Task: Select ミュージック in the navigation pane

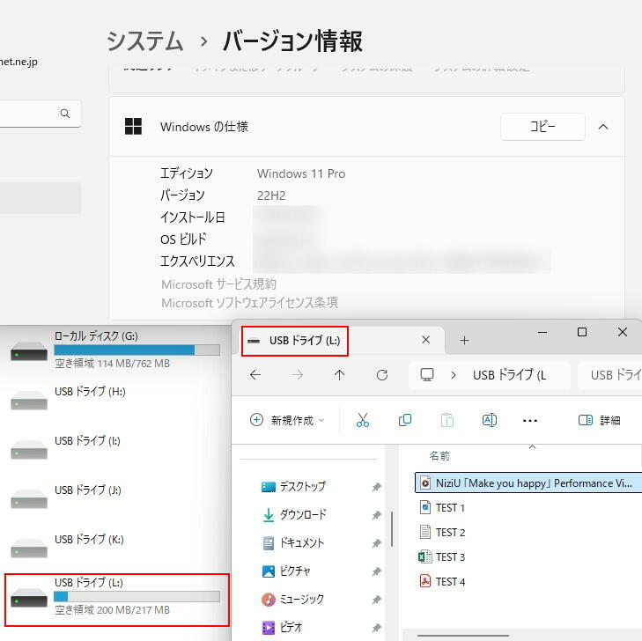Action: 301,600
